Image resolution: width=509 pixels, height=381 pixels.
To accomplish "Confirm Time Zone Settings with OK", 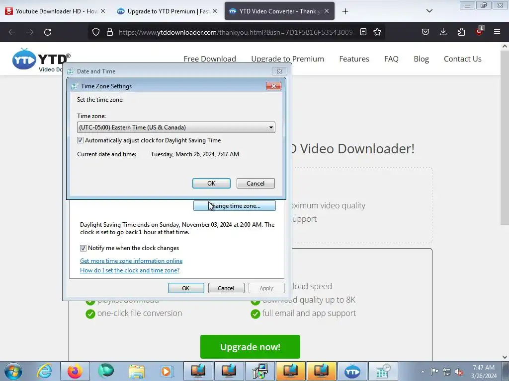I will pyautogui.click(x=211, y=184).
